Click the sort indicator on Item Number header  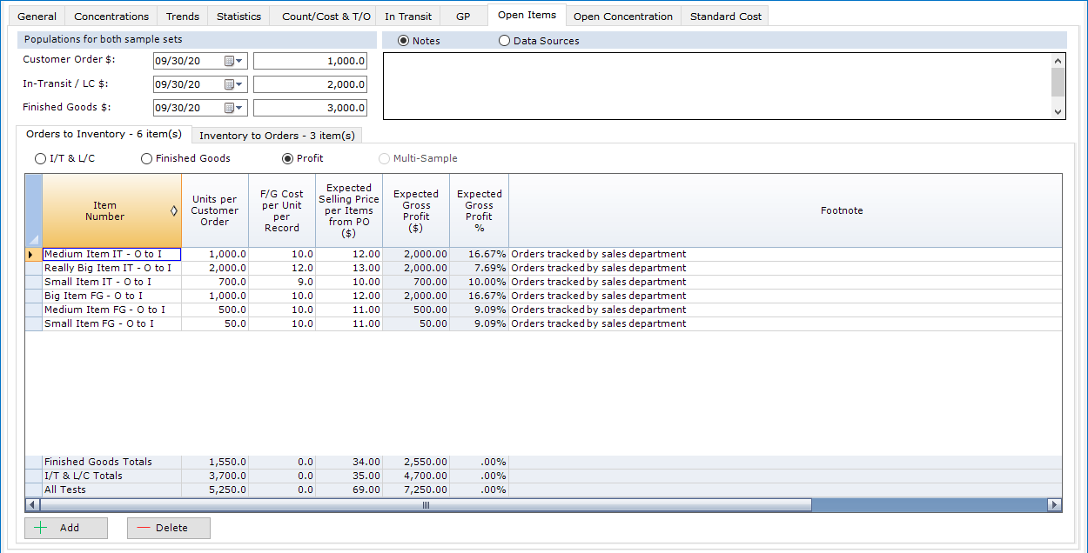(x=174, y=210)
